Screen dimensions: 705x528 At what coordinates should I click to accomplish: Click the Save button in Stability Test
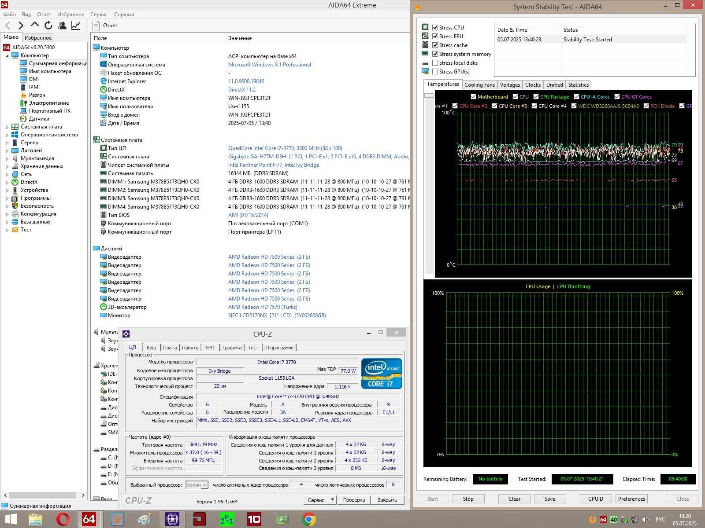coord(550,499)
